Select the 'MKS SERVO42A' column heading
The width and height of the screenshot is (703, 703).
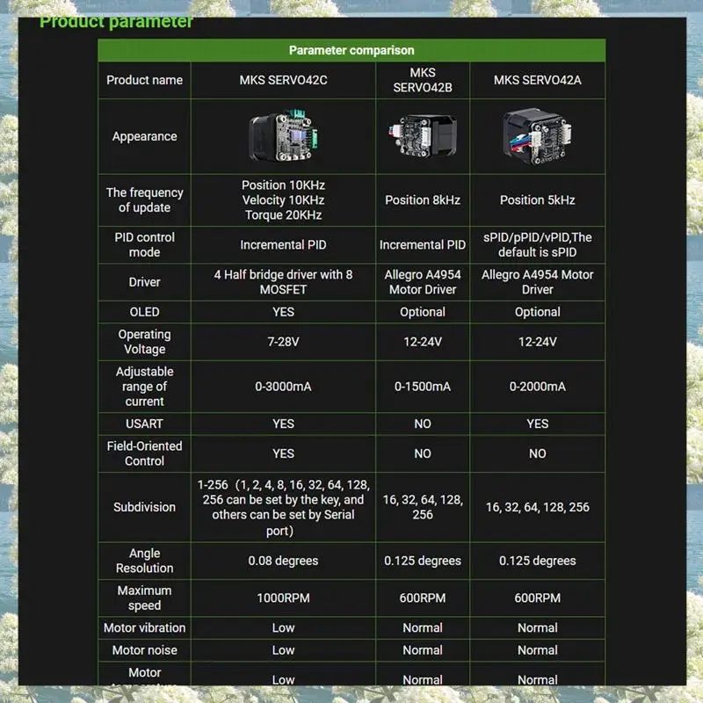point(537,80)
